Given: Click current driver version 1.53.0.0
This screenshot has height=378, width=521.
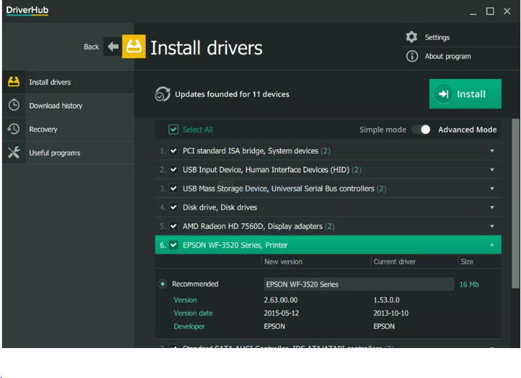Looking at the screenshot, I should 387,300.
